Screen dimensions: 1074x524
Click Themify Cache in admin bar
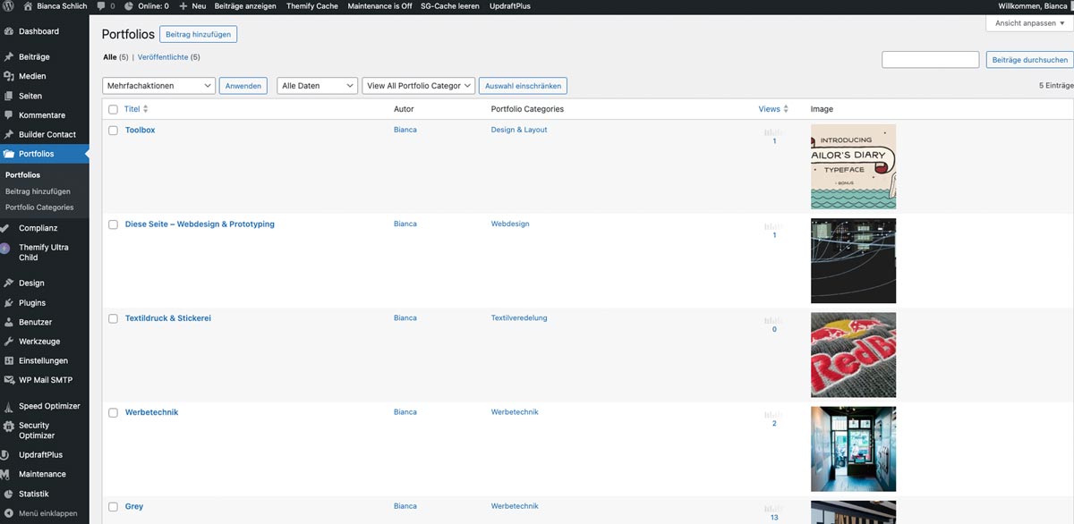[311, 6]
